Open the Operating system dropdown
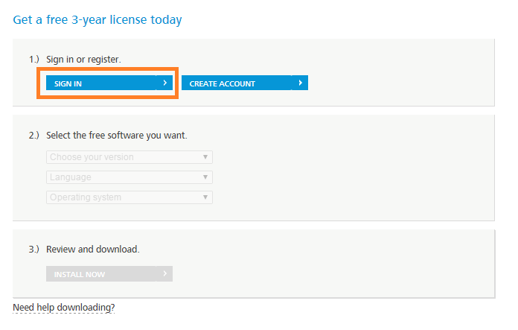 click(129, 197)
